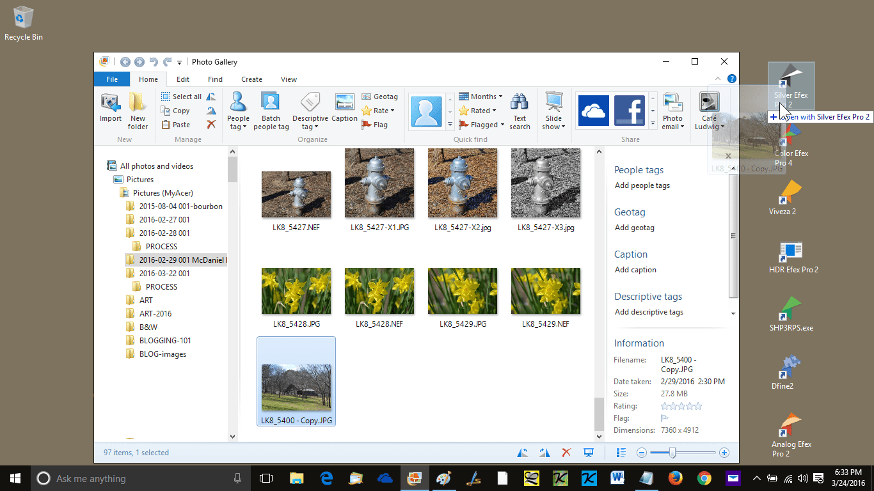Click the Back arrow in title bar
The height and width of the screenshot is (491, 874).
coord(125,62)
